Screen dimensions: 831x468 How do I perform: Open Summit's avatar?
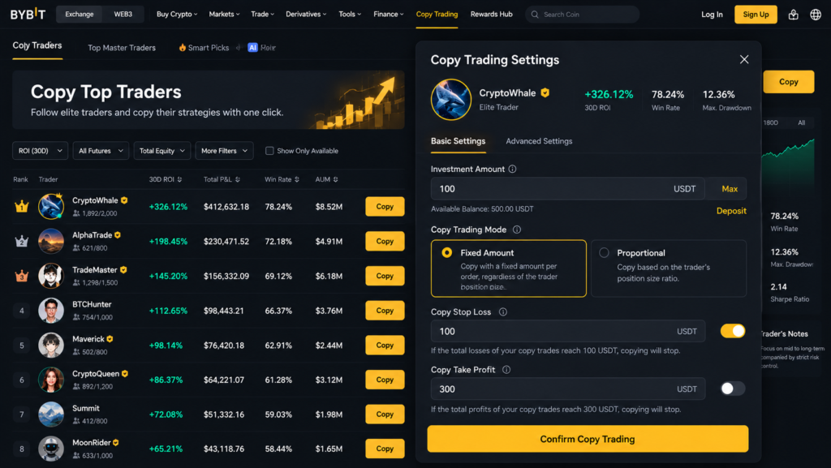pos(51,414)
